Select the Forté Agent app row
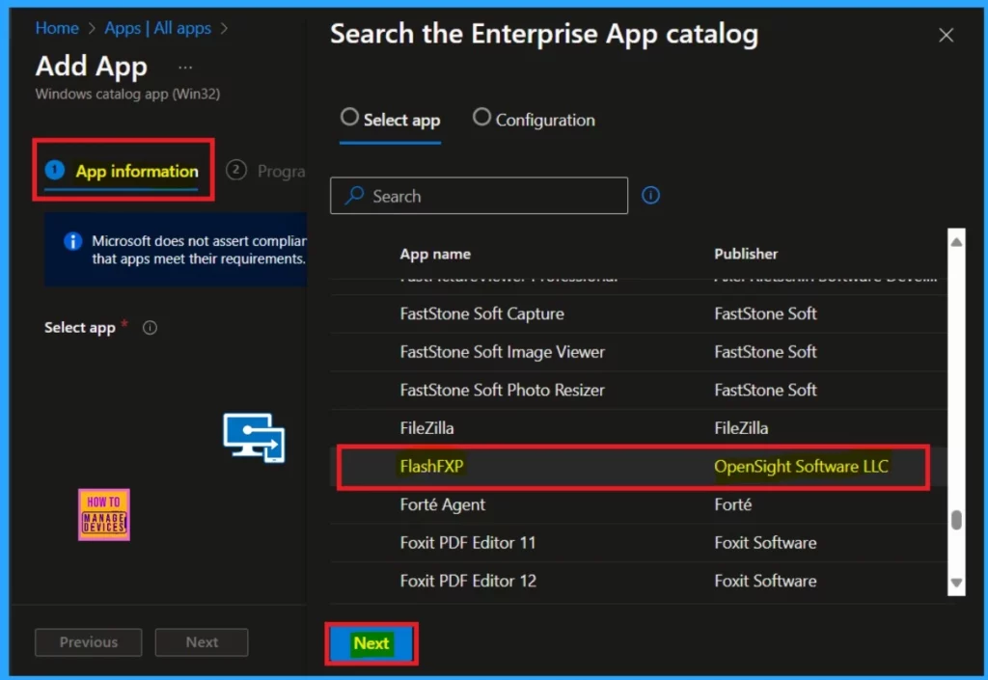The height and width of the screenshot is (680, 988). (x=639, y=505)
